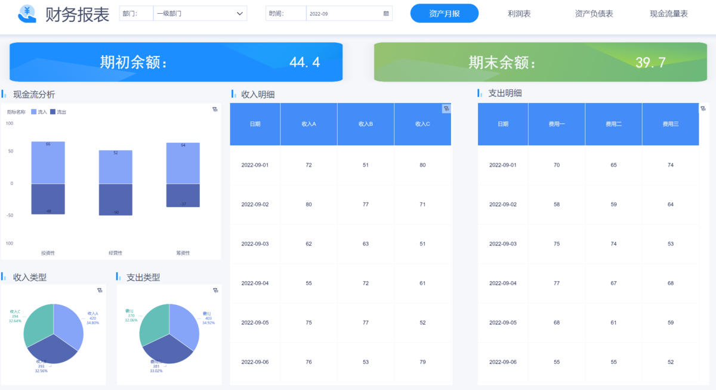Select 2022-09-05 date in the 支出明细 table
The width and height of the screenshot is (716, 390).
503,323
